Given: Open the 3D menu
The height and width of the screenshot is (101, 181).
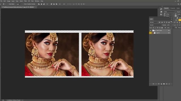Looking at the screenshot, I should 29,1.
